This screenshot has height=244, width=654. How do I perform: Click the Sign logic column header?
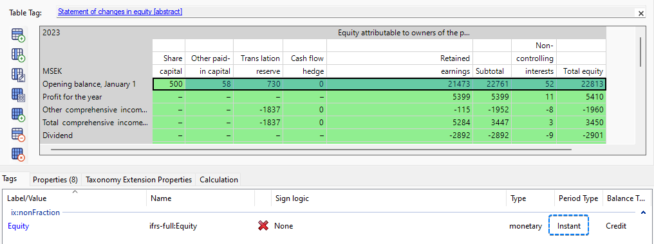pos(388,198)
